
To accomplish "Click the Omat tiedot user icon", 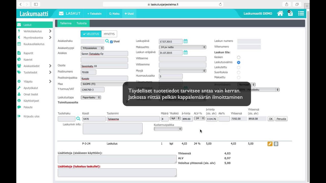I will point(19,94).
